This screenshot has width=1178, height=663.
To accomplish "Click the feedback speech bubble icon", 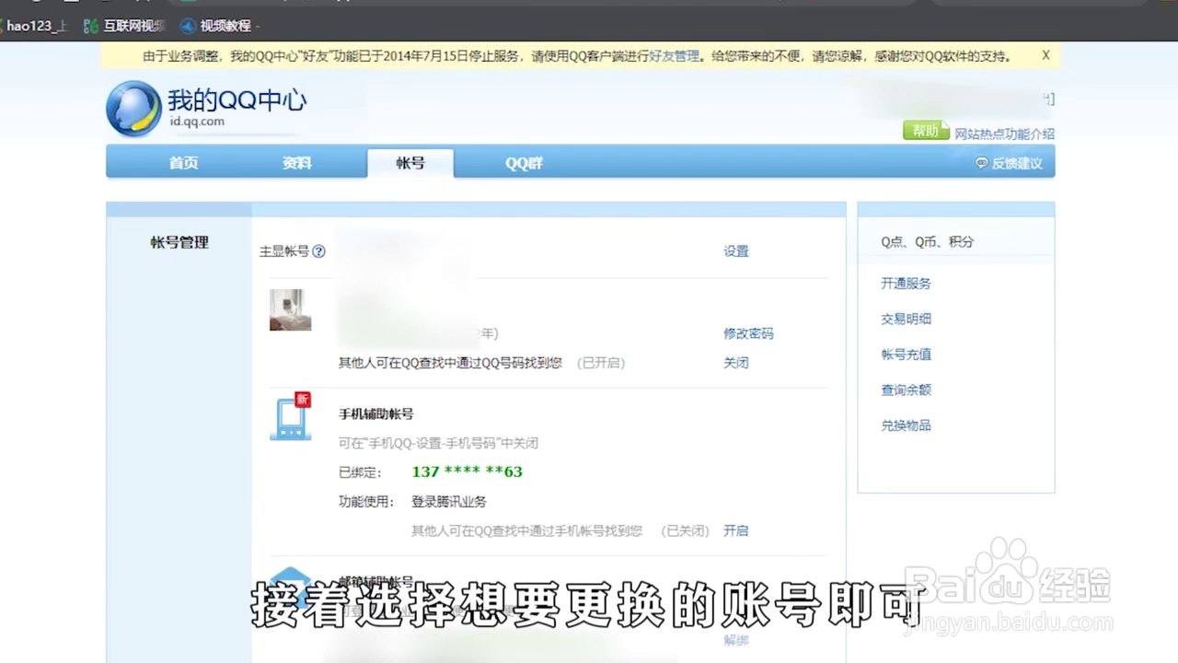I will pyautogui.click(x=981, y=163).
